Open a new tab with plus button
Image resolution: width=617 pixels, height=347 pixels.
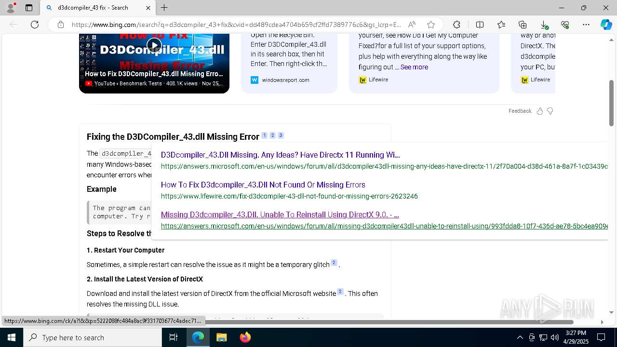pyautogui.click(x=164, y=8)
